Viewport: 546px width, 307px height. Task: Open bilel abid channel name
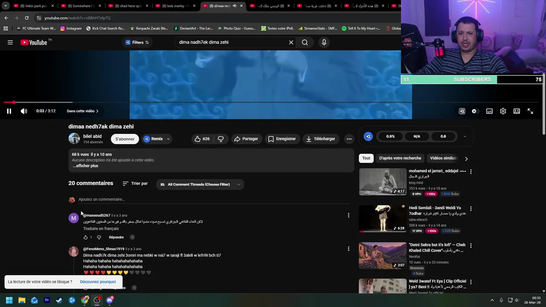(x=92, y=136)
